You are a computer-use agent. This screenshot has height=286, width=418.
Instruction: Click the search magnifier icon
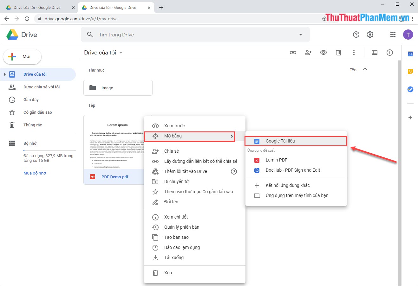point(90,35)
